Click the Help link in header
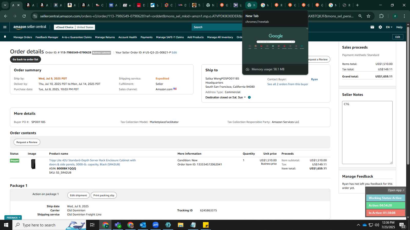Image resolution: width=410 pixels, height=230 pixels. tap(399, 27)
